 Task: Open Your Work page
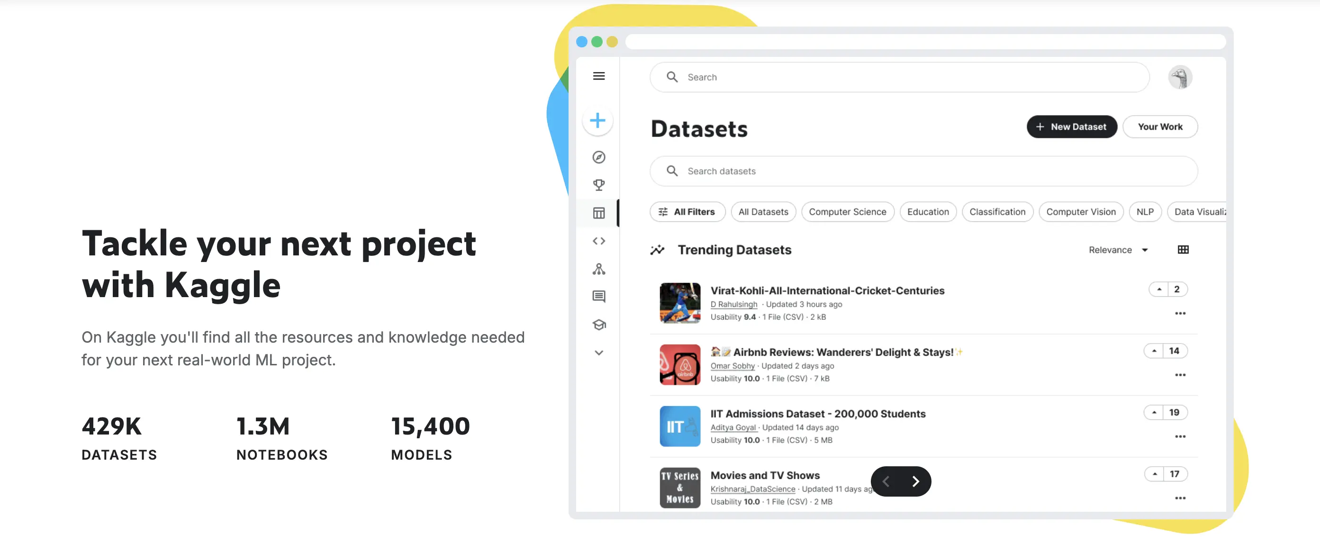[1160, 127]
